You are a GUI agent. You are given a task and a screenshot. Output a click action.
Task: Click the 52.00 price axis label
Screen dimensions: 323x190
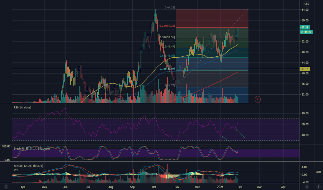pyautogui.click(x=305, y=41)
